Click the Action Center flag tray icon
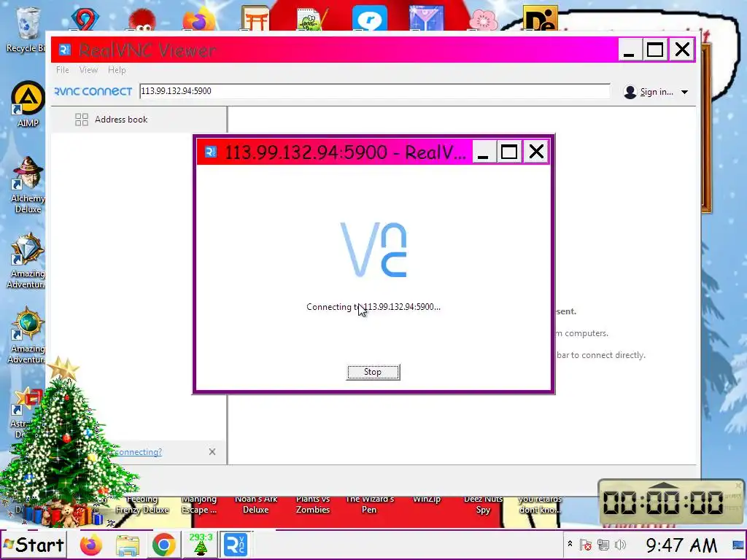The height and width of the screenshot is (560, 747). (x=586, y=545)
